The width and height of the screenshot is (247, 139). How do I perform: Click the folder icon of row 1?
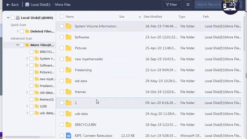coord(69,103)
